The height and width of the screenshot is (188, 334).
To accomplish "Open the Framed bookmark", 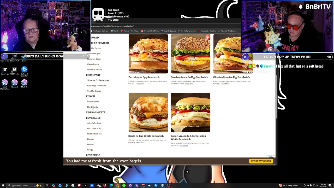I will pyautogui.click(x=129, y=31).
